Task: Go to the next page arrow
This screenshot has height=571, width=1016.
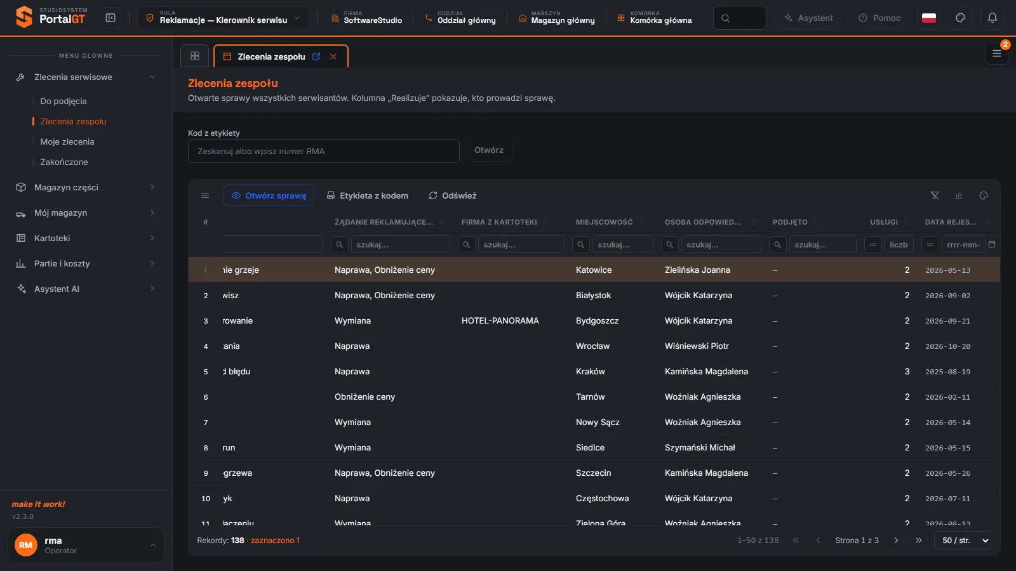Action: [x=896, y=541]
